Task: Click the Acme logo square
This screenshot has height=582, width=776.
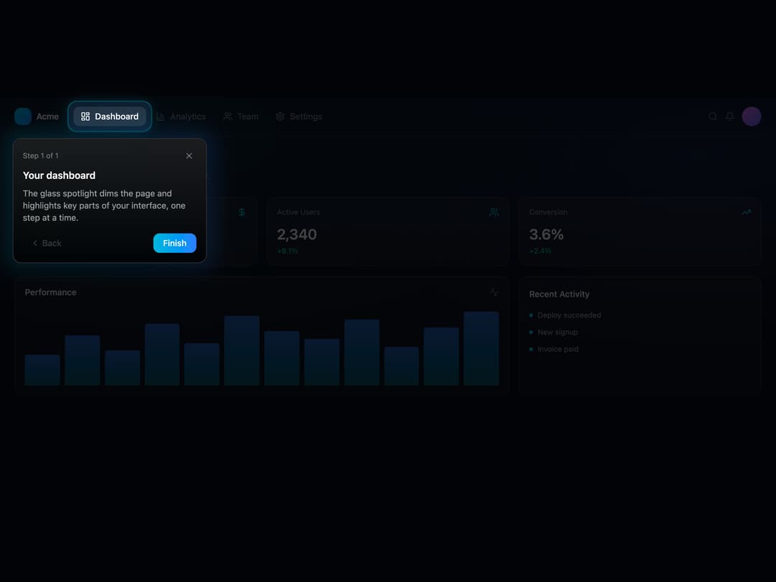Action: [23, 116]
